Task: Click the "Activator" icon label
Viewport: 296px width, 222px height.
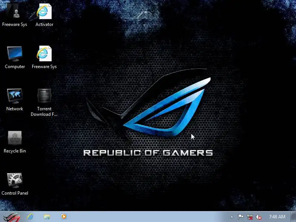Action: 44,24
